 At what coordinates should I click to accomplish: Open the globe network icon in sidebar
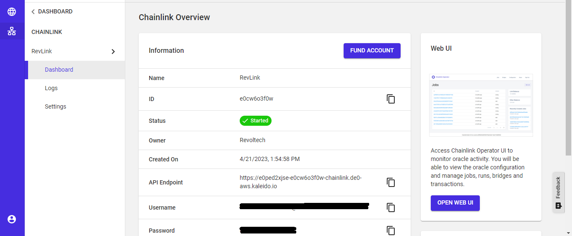click(x=12, y=12)
